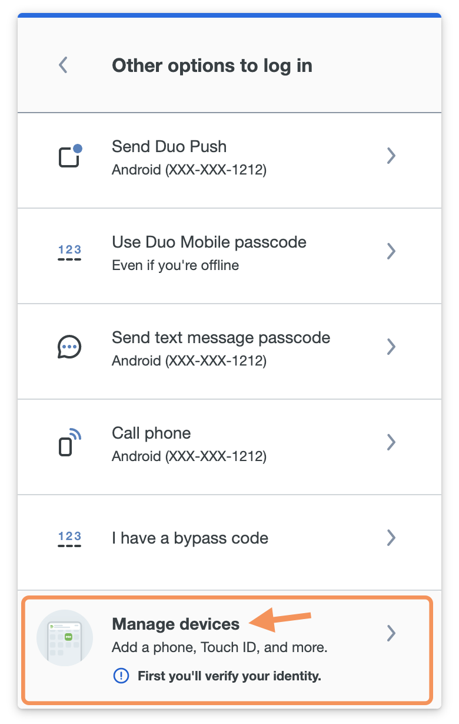The height and width of the screenshot is (724, 459).
Task: Select the 123 passcode icon beside Duo Mobile passcode
Action: point(69,251)
